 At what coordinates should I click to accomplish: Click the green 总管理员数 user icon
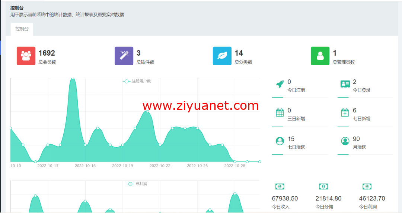(x=320, y=56)
